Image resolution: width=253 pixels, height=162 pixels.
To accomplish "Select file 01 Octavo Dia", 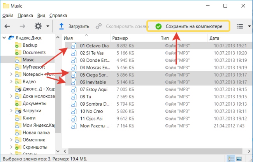I will tap(94, 46).
